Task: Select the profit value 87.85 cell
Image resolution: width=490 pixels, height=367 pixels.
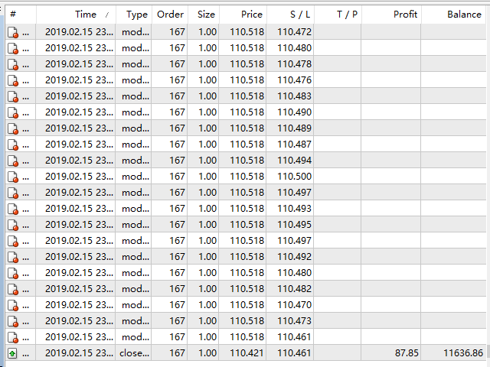Action: (391, 353)
